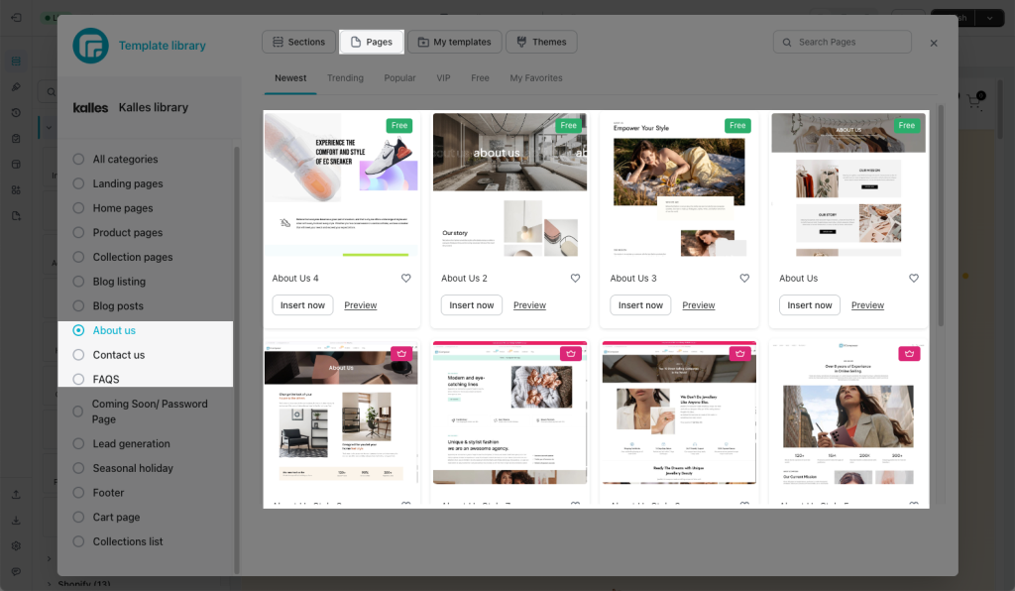Show VIP templates tab
The height and width of the screenshot is (591, 1015).
(x=443, y=78)
